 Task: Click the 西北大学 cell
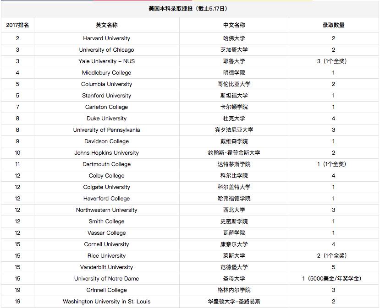[234, 210]
